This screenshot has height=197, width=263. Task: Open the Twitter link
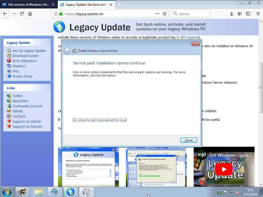17,96
